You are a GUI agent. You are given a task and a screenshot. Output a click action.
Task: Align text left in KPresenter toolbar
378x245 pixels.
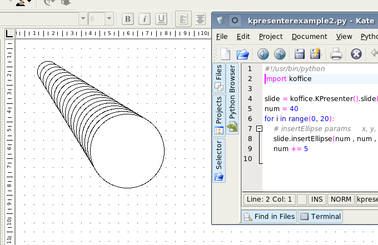[x=183, y=19]
